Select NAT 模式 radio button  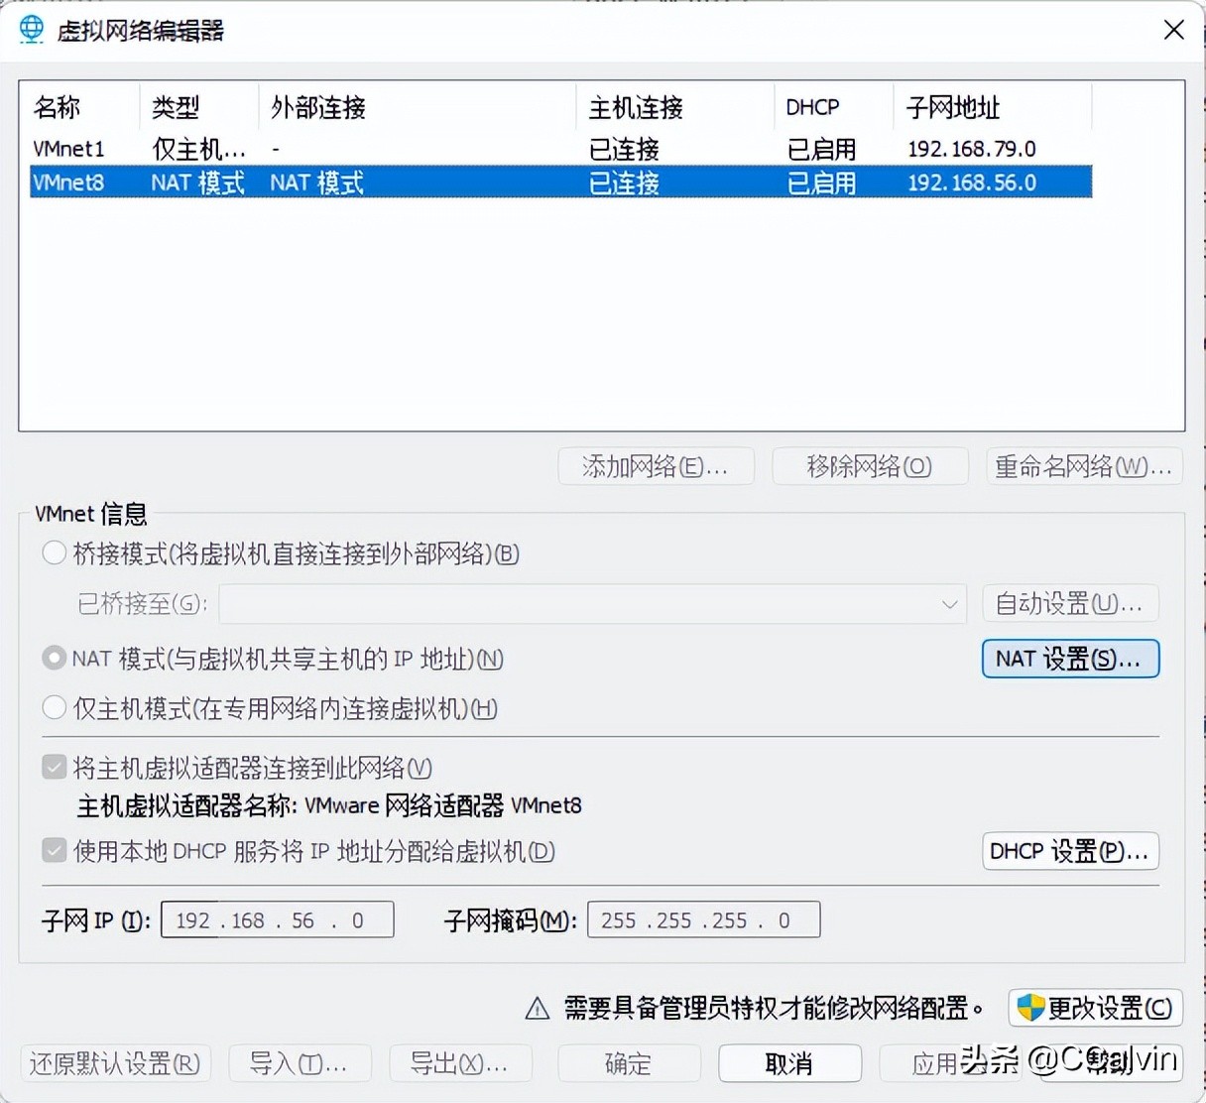55,659
